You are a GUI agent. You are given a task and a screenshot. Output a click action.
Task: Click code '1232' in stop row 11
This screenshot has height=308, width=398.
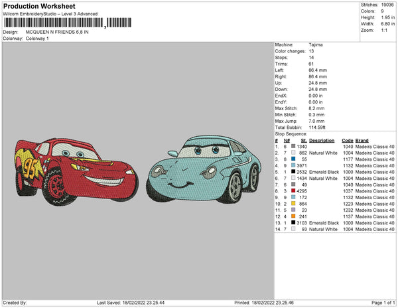(x=348, y=210)
